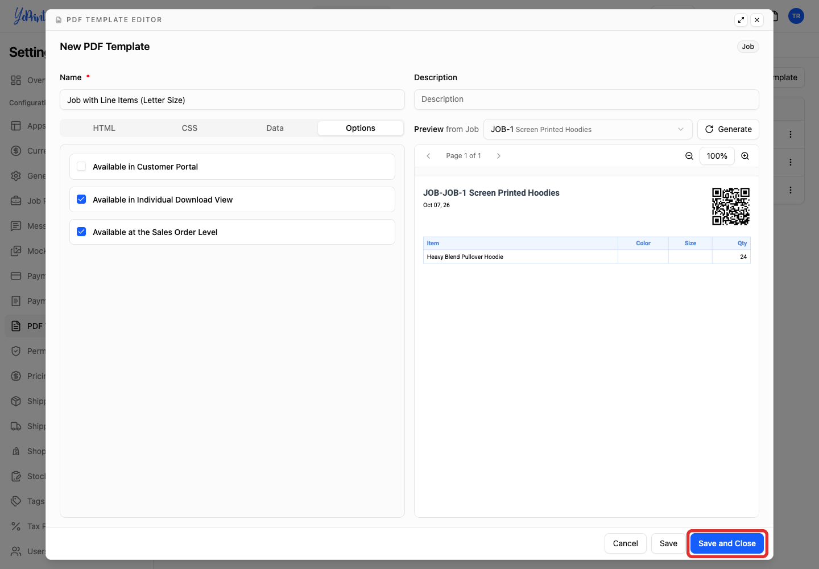Enable Available in Customer Portal
The width and height of the screenshot is (819, 569).
click(81, 167)
